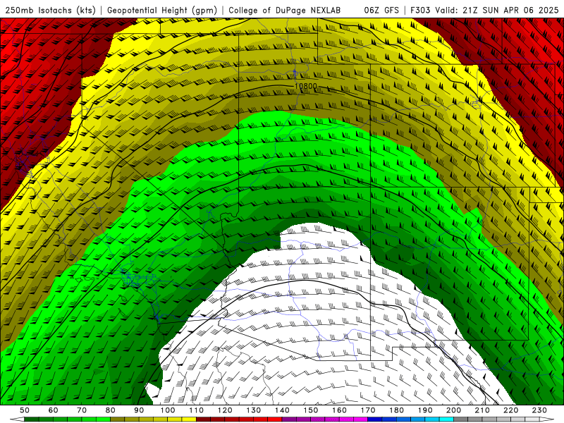Click the 'Geopotential Height (gpm)' title text
The height and width of the screenshot is (423, 564).
[x=162, y=10]
